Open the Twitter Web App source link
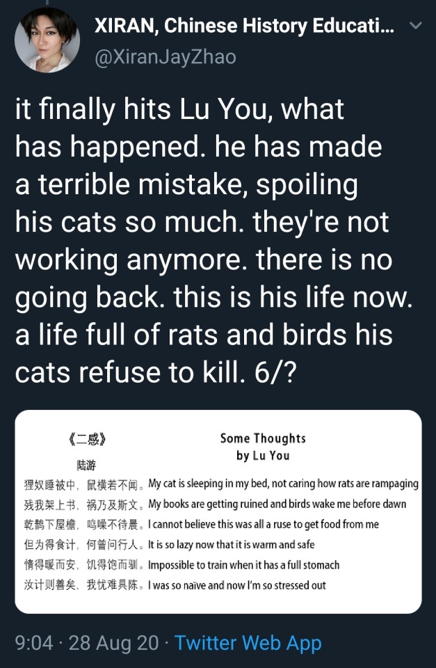This screenshot has width=436, height=668. tap(248, 643)
